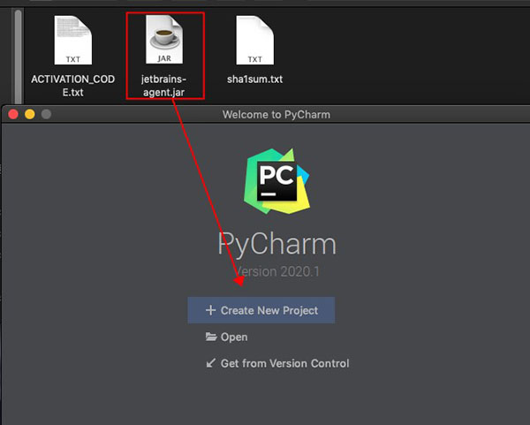Select Get from Version Control
The width and height of the screenshot is (530, 425).
click(277, 363)
